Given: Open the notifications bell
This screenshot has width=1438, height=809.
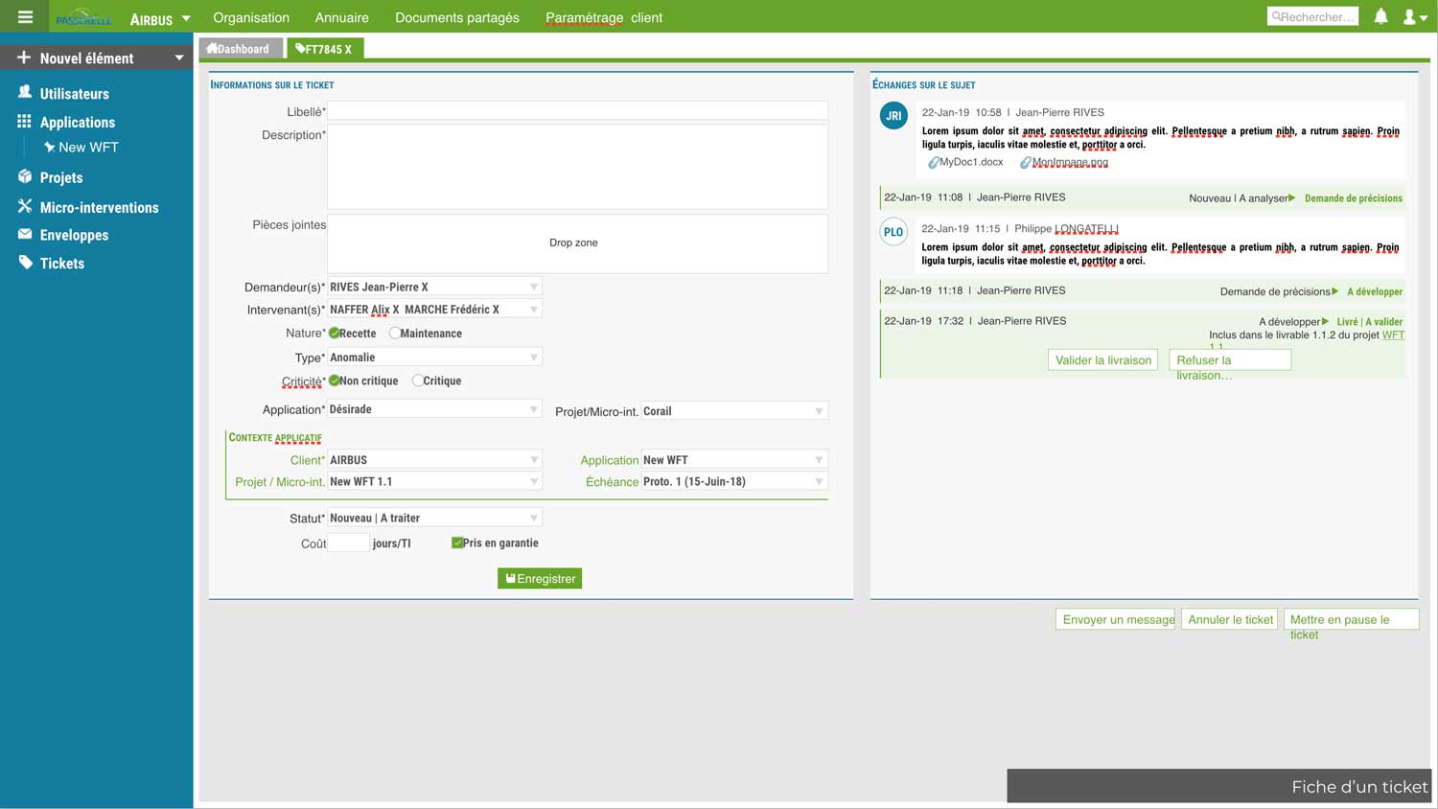Looking at the screenshot, I should [x=1380, y=16].
